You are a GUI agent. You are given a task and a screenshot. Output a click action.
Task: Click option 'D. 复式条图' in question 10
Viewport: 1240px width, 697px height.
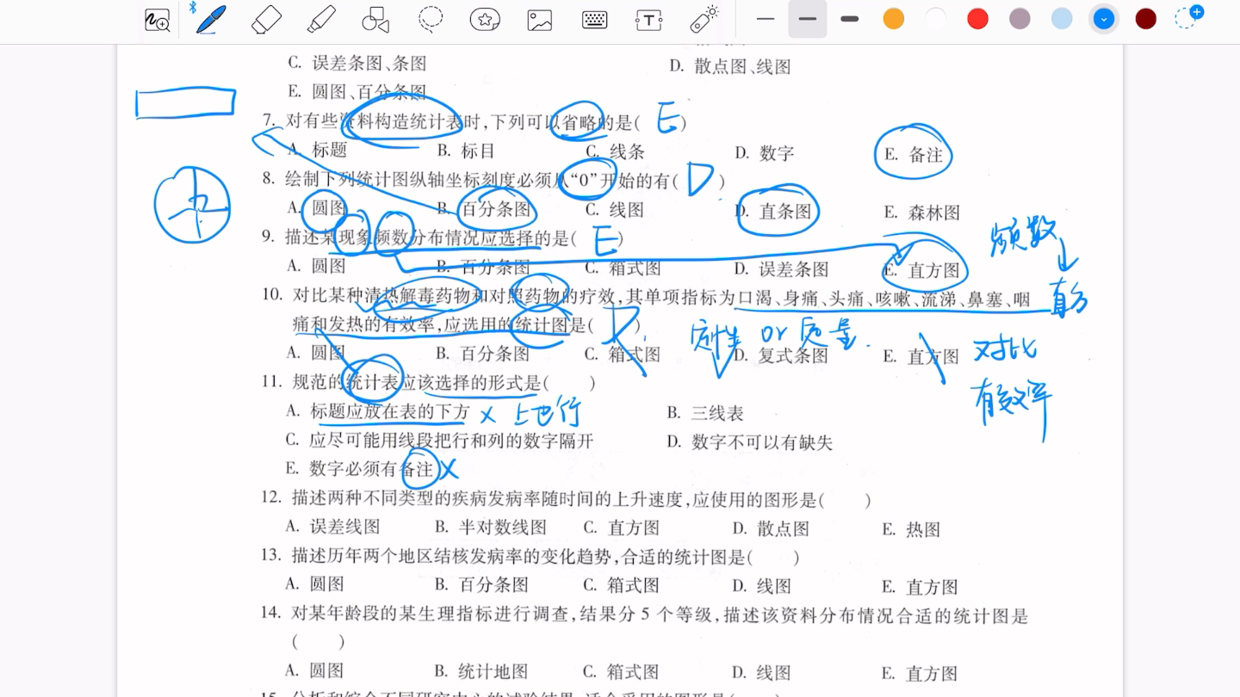(781, 355)
